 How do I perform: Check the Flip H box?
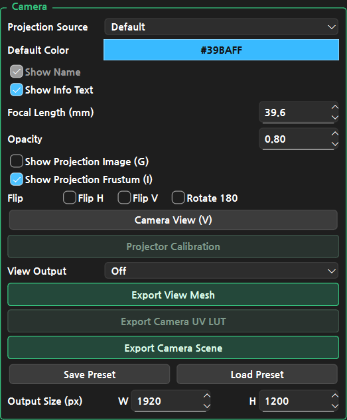point(70,198)
